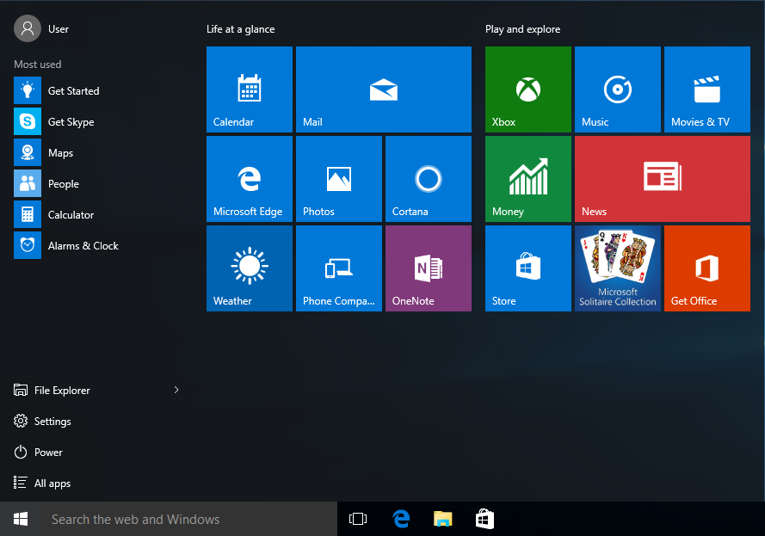Open the Money tile
The width and height of the screenshot is (765, 536).
[x=527, y=179]
